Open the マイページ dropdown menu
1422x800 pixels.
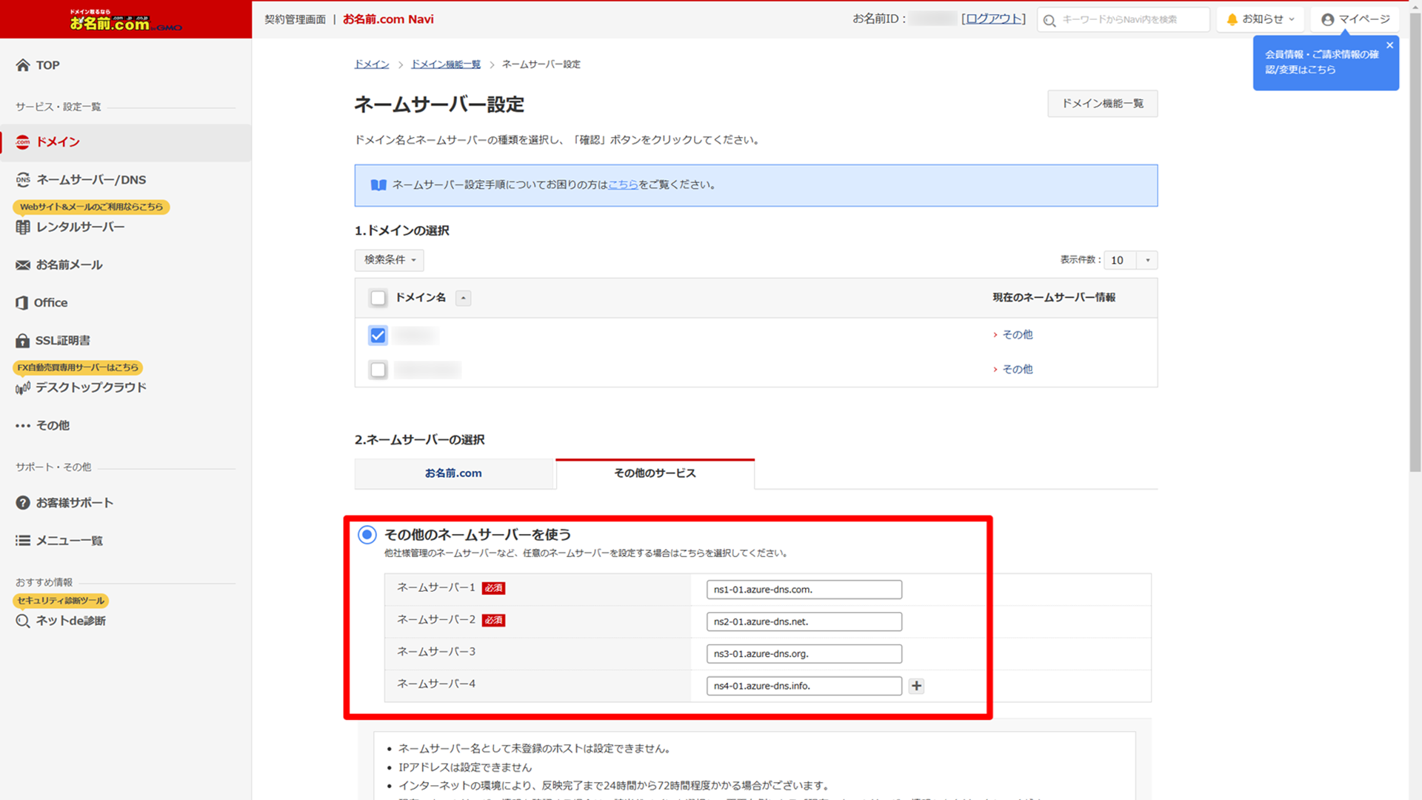1355,19
